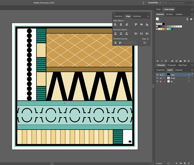Screen dimensions: 194x165
Task: Toggle the lock on the Image layer
Action: click(161, 78)
